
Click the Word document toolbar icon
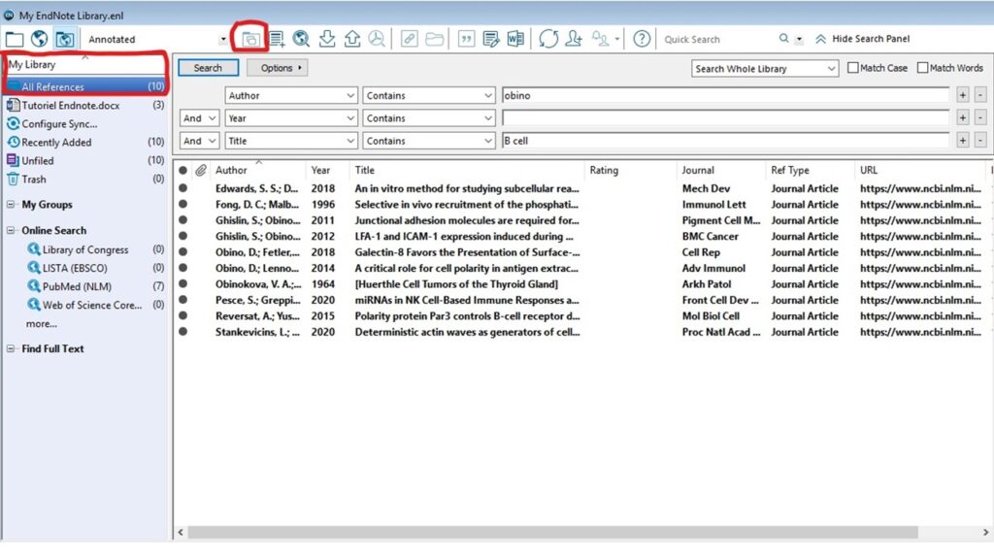pos(515,40)
